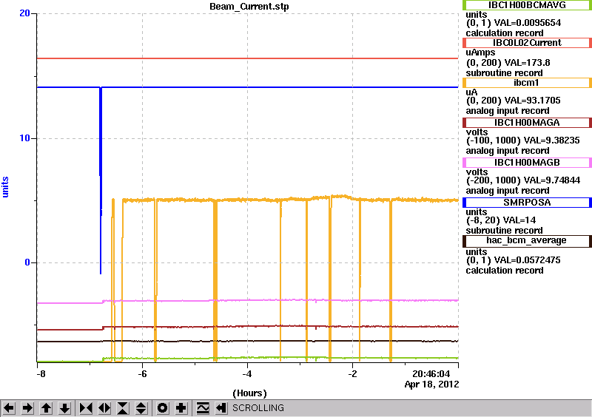Viewport: 592px width, 417px height.
Task: Click the x-axis tick label -4
Action: (247, 374)
